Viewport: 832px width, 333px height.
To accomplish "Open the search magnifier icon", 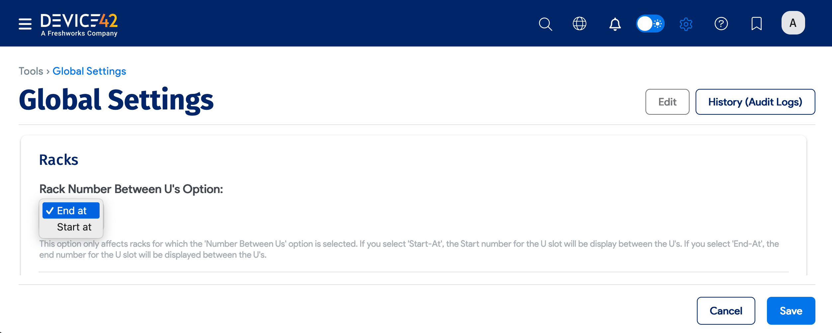I will [x=545, y=24].
